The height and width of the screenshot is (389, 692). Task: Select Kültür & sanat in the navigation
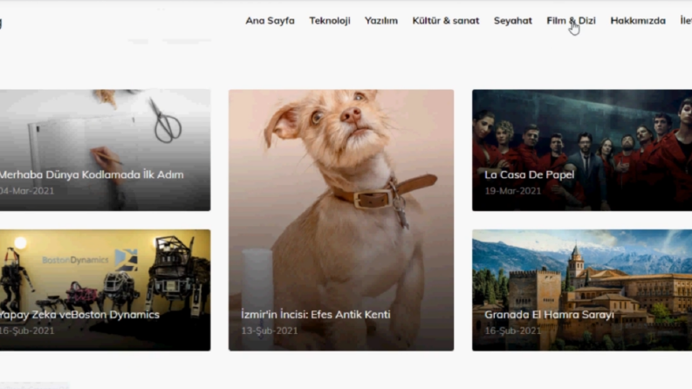point(445,21)
